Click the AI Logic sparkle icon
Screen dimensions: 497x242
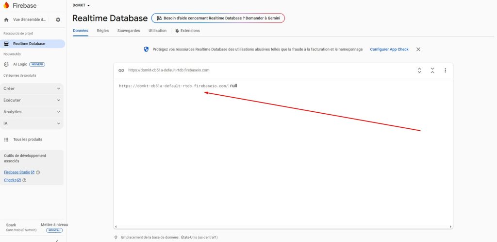coord(6,64)
